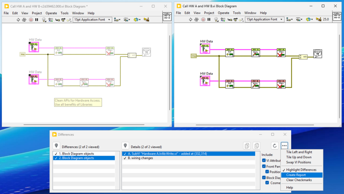Image resolution: width=344 pixels, height=194 pixels.
Task: Open the HW-B Close subVI node
Action: click(281, 84)
